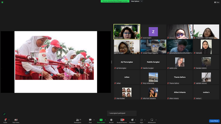This screenshot has width=221, height=124.
Task: Expand the arrow beside Reactions
Action: [136, 120]
